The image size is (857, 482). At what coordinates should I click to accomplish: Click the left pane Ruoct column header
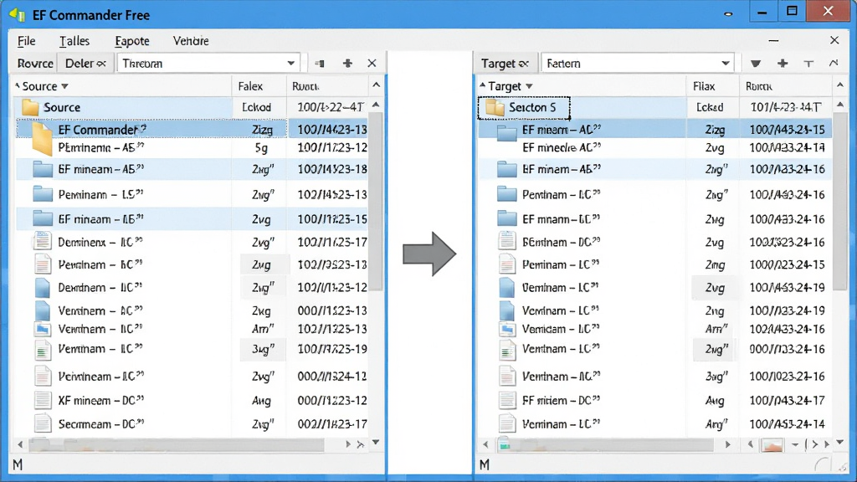point(327,86)
